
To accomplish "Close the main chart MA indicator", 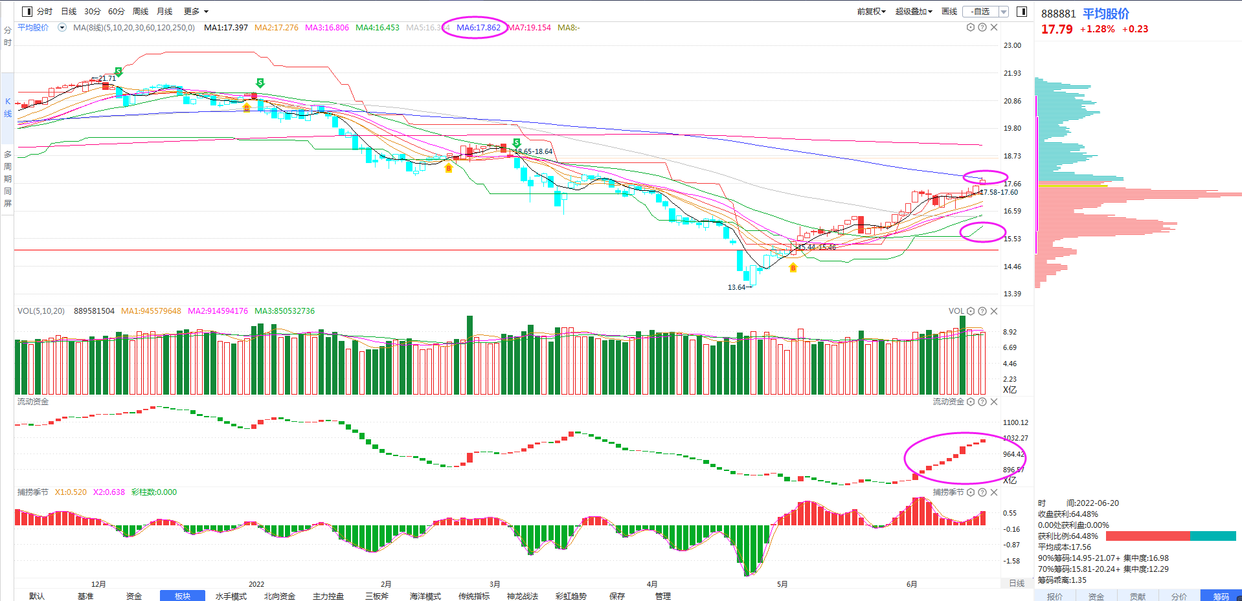I will pyautogui.click(x=994, y=27).
